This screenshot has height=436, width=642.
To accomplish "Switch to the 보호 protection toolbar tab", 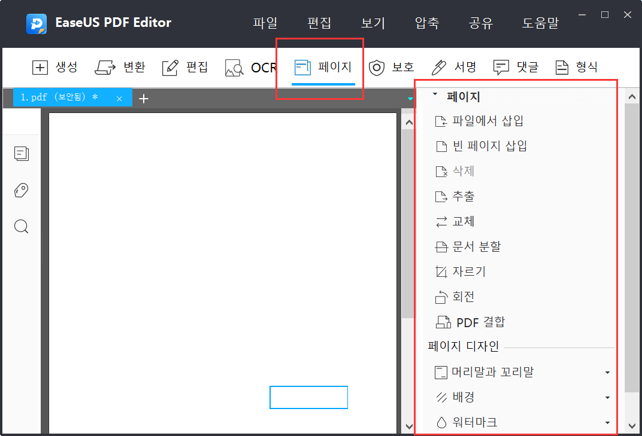I will (392, 67).
